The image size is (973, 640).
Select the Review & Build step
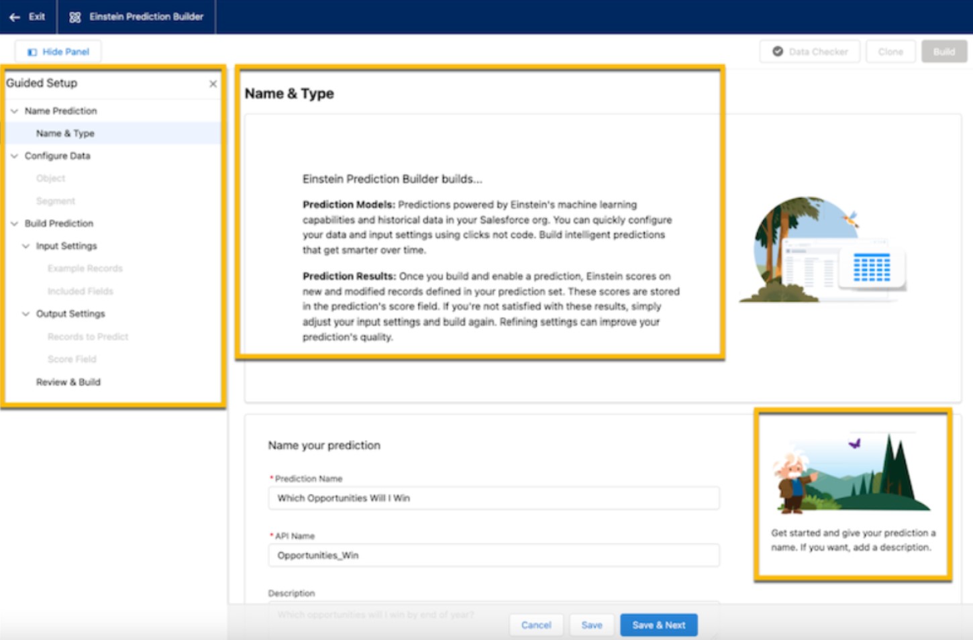coord(68,381)
